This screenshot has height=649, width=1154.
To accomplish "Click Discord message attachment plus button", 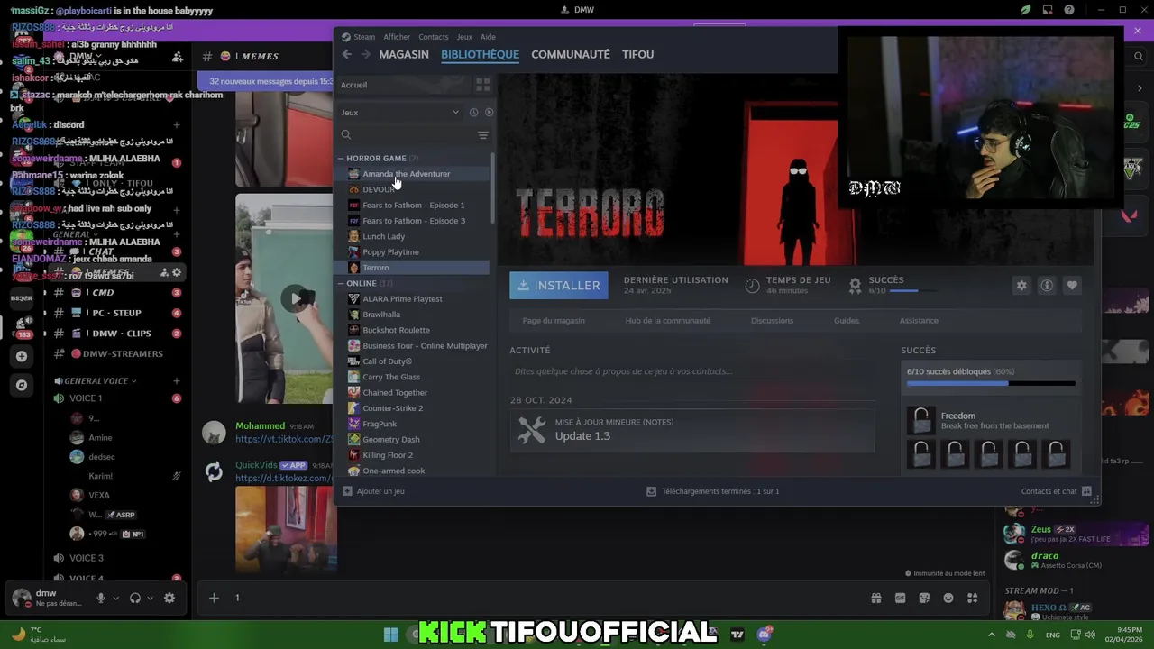I will [x=214, y=598].
